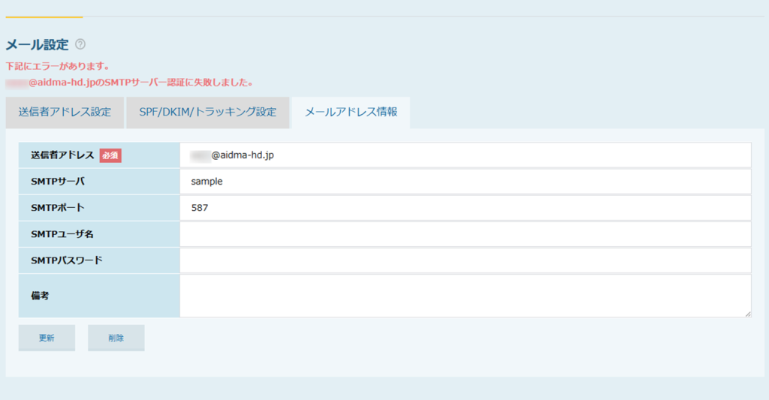The height and width of the screenshot is (400, 769).
Task: Click the SMTPポート field showing 587
Action: point(465,208)
